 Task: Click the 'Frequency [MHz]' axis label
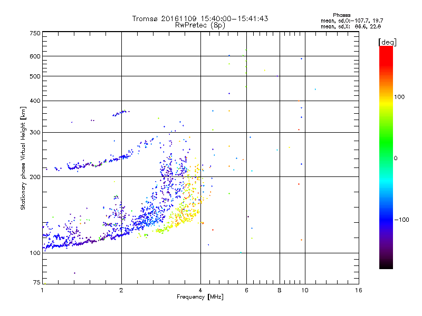pos(200,297)
